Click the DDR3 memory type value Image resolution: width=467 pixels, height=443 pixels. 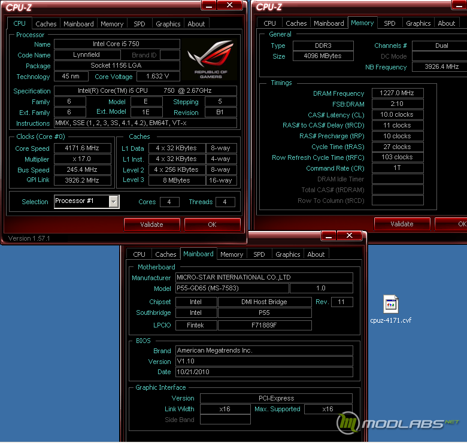pyautogui.click(x=323, y=45)
